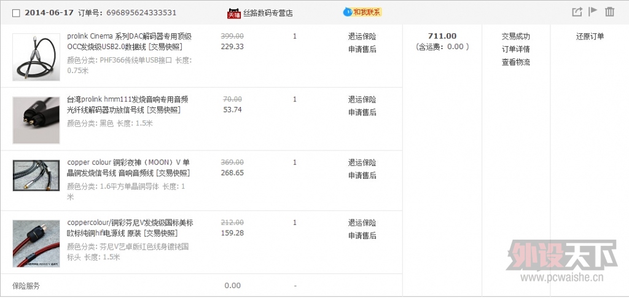Open 订单详情 order details
The image size is (629, 298).
point(516,49)
